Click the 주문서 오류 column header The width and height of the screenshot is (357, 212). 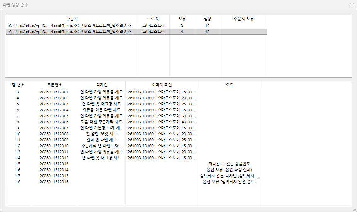pyautogui.click(x=243, y=19)
